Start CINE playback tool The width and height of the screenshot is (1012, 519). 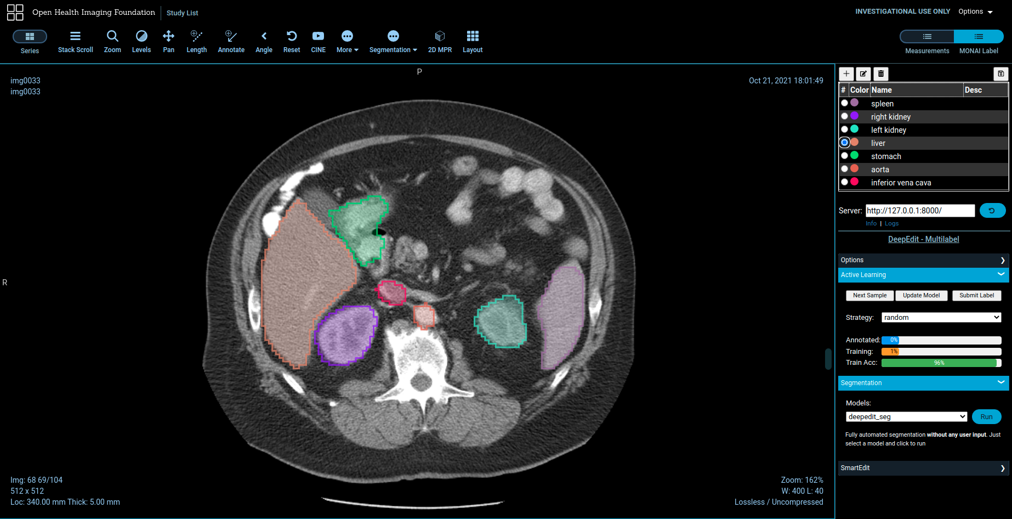[318, 42]
